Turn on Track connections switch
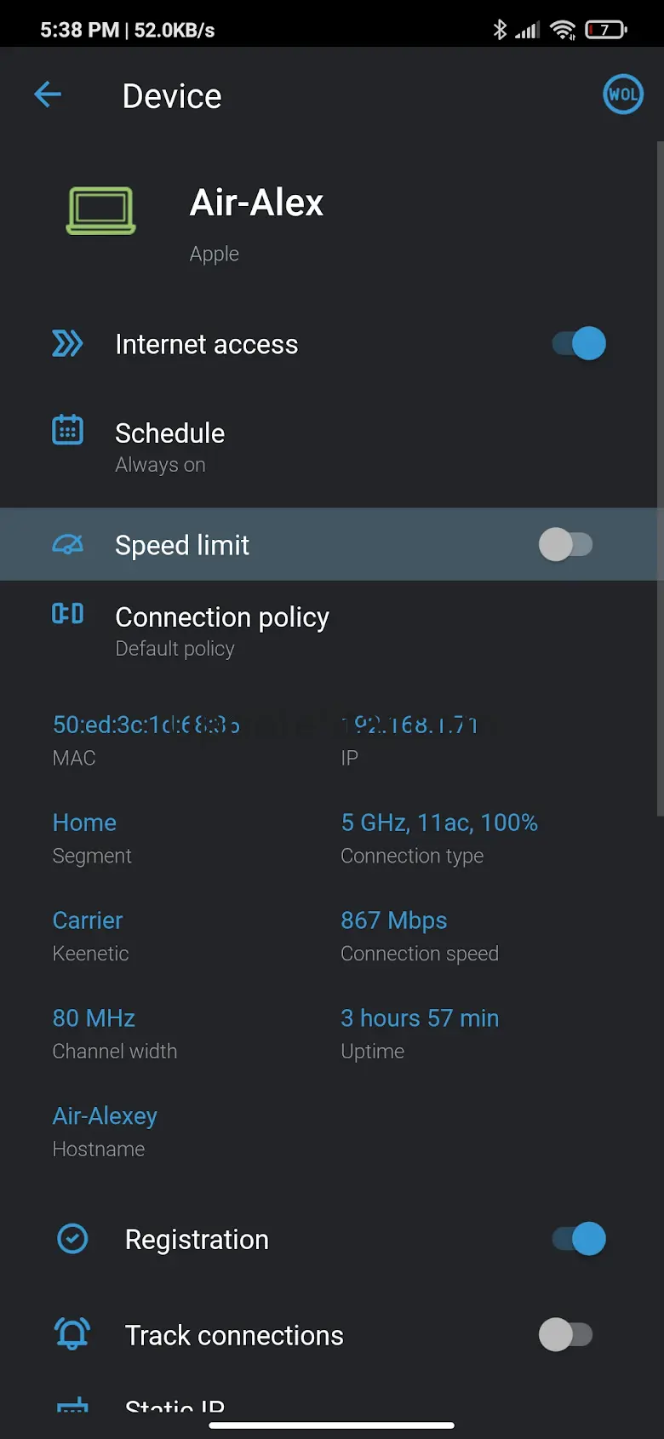The height and width of the screenshot is (1439, 664). pos(565,1334)
